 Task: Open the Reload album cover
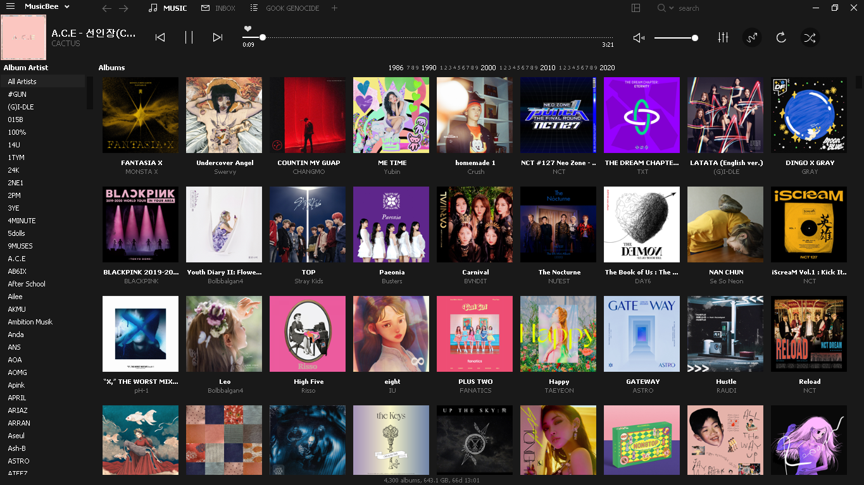[809, 334]
